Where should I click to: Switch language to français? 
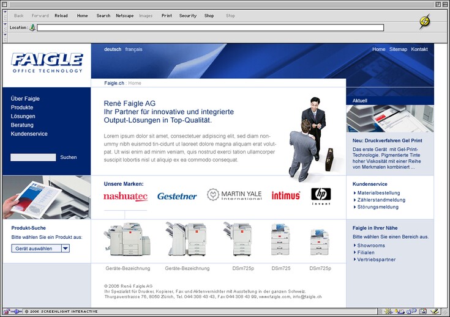pos(133,49)
